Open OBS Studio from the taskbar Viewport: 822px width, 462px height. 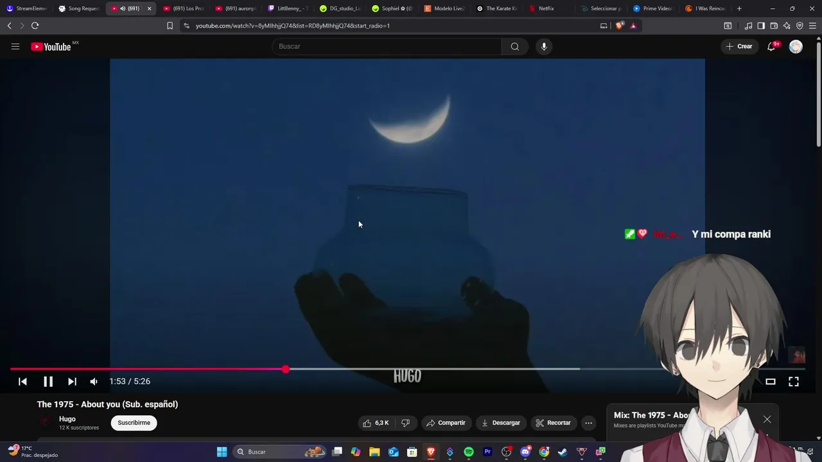[507, 452]
